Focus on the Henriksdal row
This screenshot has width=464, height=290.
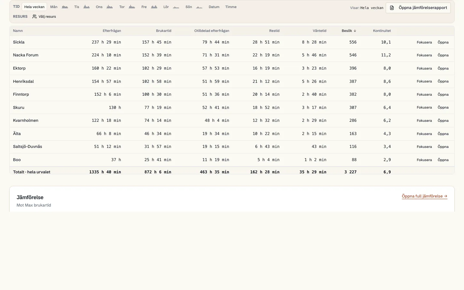424,81
